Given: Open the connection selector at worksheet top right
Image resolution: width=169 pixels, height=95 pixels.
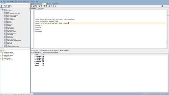Looking at the screenshot, I should [x=165, y=6].
